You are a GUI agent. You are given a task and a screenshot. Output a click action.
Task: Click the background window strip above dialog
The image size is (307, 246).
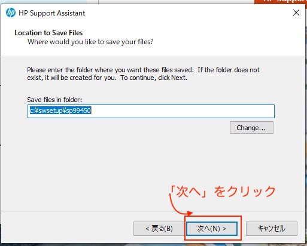175,2
